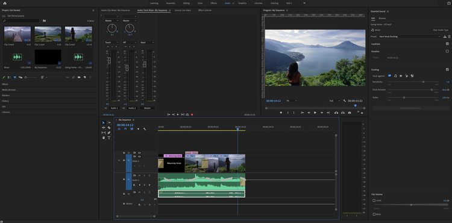Open the workspace overflow chevrons
This screenshot has width=452, height=223.
point(304,3)
